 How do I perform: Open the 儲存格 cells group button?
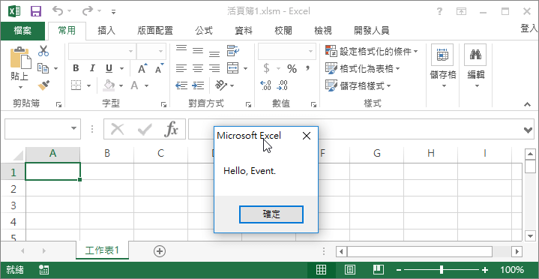point(443,67)
